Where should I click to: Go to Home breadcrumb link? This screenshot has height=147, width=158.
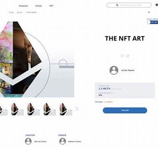pyautogui.click(x=11, y=12)
